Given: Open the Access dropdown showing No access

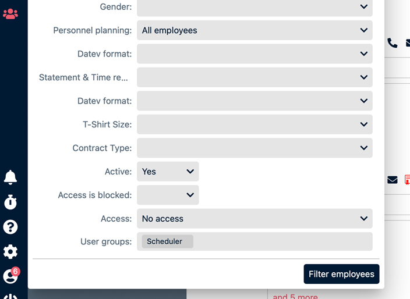Looking at the screenshot, I should pos(255,219).
